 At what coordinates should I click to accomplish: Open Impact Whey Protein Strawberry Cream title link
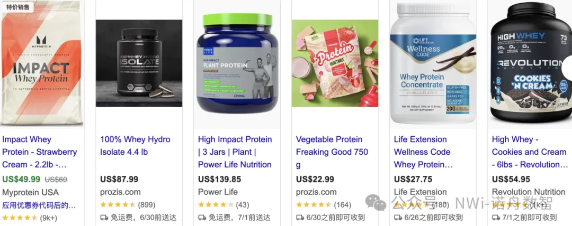tap(39, 152)
